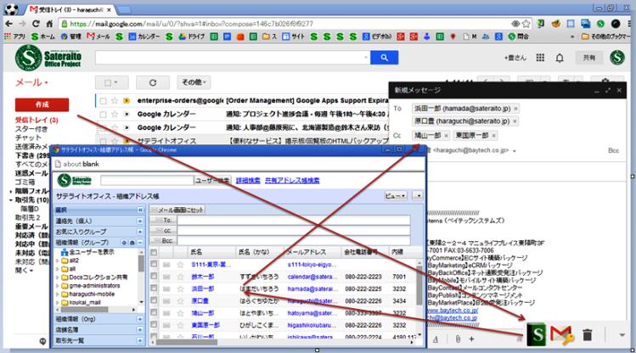Image resolution: width=636 pixels, height=353 pixels.
Task: Attach a file using the paperclip icon
Action: 458,339
